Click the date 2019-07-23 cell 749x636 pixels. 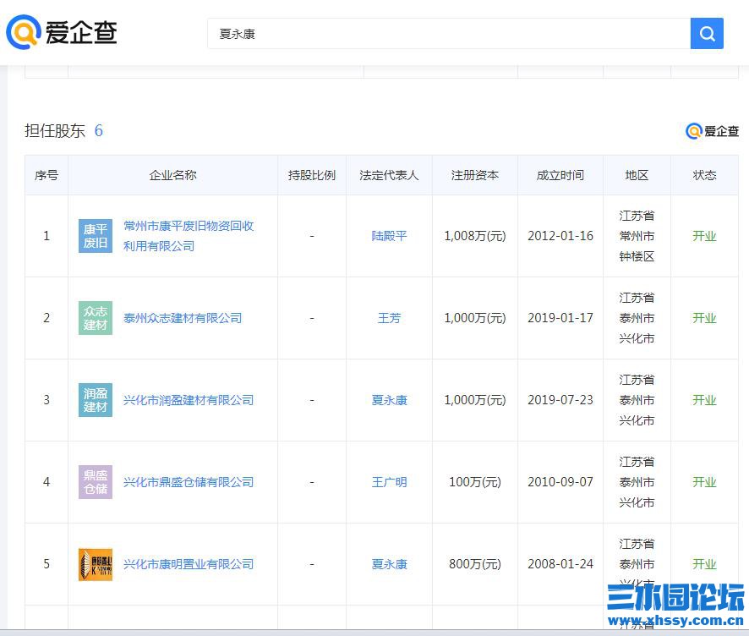560,400
